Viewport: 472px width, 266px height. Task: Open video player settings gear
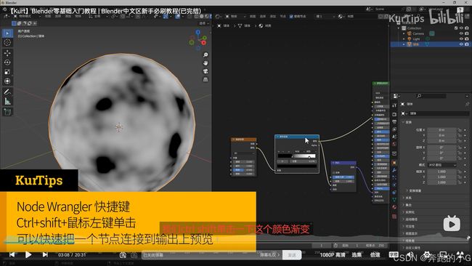(x=427, y=255)
